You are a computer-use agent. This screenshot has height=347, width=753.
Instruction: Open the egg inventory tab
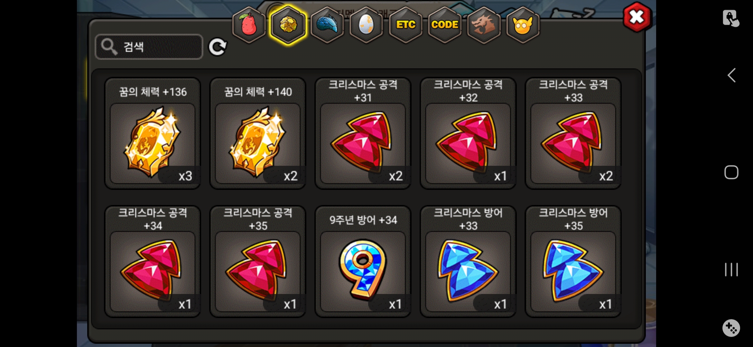tap(366, 25)
